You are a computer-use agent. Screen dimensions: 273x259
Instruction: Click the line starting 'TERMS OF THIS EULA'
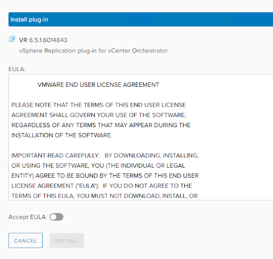(105, 196)
